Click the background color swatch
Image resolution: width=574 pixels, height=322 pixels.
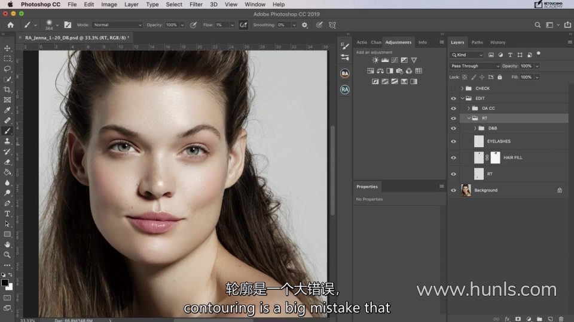[10, 287]
